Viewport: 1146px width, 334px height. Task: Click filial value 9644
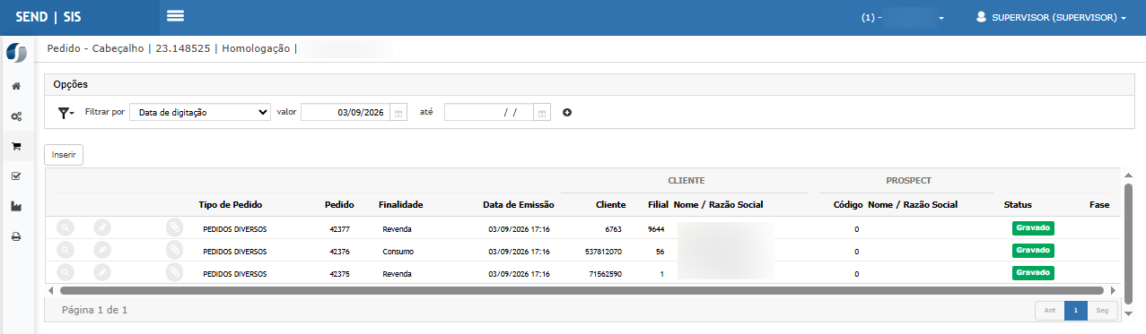tap(655, 229)
